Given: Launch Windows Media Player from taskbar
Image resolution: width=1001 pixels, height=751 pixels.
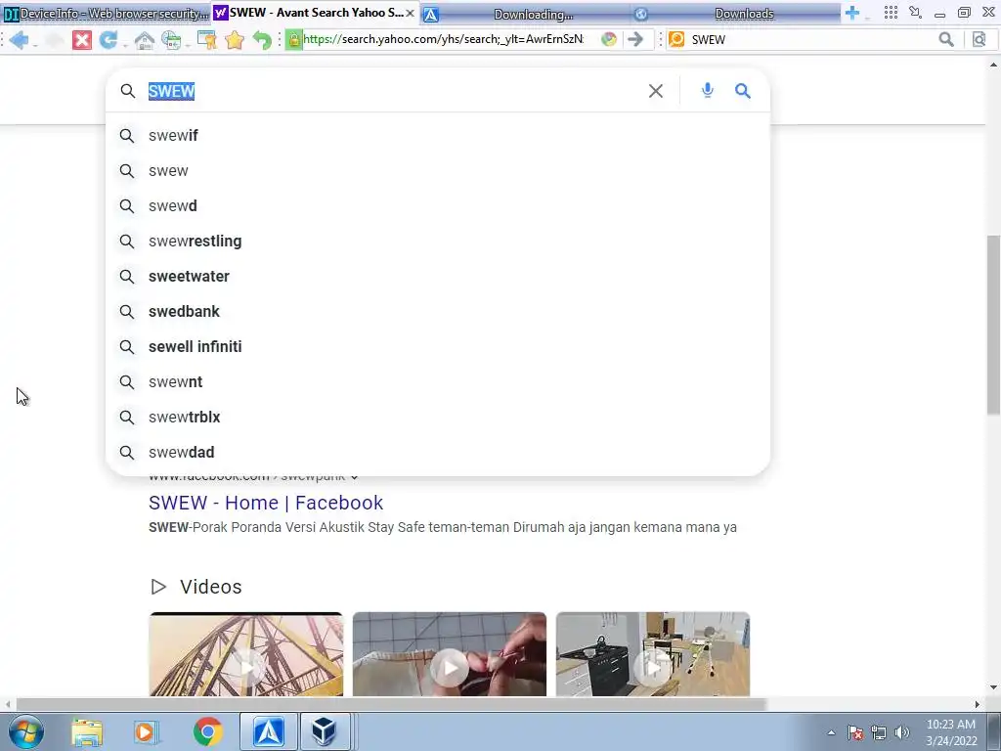Looking at the screenshot, I should pos(146,731).
